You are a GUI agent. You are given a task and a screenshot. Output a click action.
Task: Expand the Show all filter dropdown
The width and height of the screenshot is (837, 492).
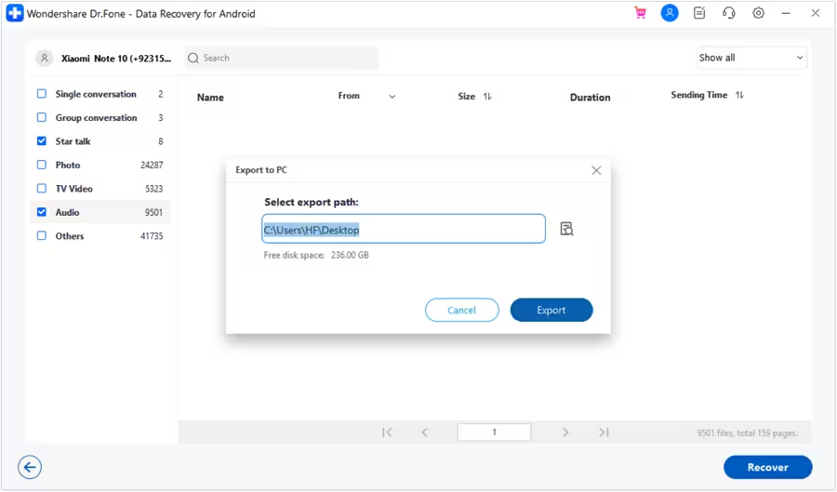(x=751, y=58)
